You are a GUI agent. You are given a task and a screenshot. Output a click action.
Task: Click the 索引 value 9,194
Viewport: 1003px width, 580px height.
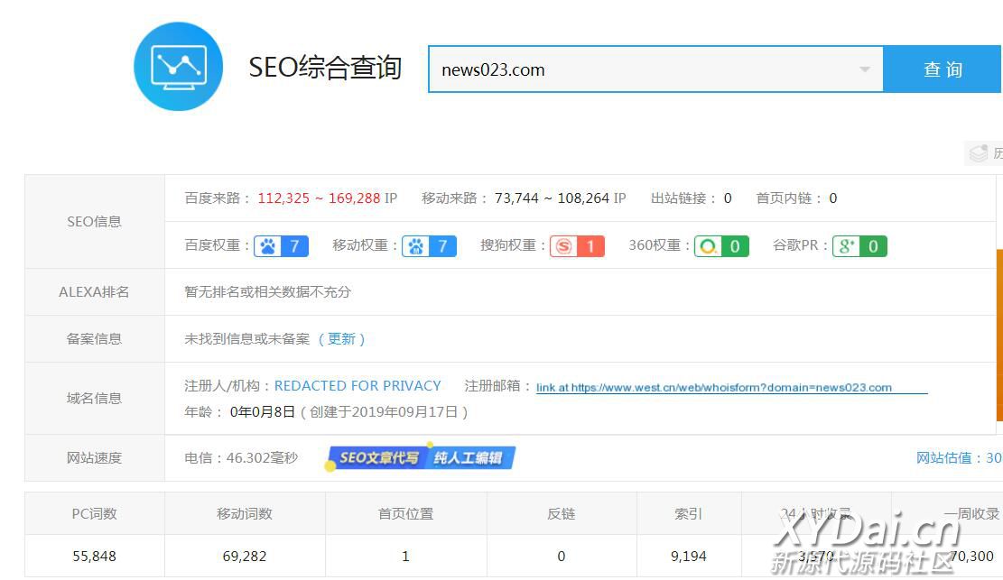(688, 557)
